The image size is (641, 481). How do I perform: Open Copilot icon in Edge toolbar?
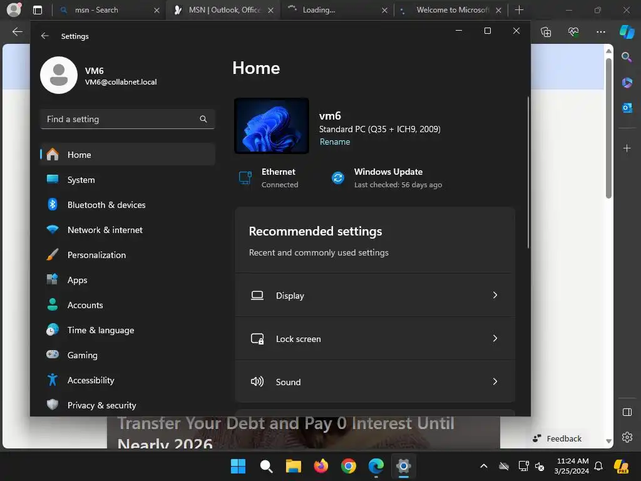click(x=627, y=32)
